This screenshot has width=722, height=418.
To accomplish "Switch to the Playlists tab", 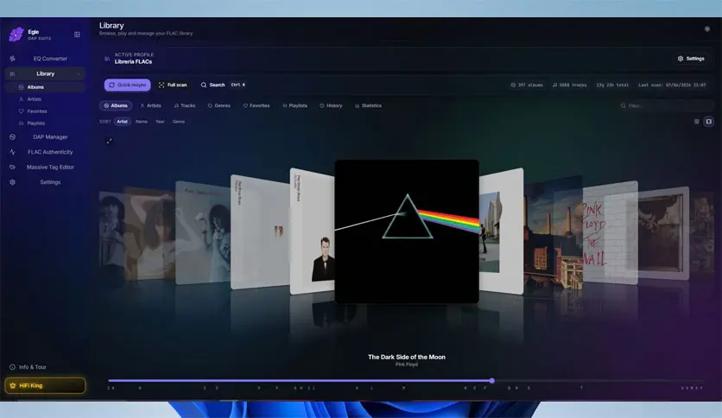I will coord(294,106).
